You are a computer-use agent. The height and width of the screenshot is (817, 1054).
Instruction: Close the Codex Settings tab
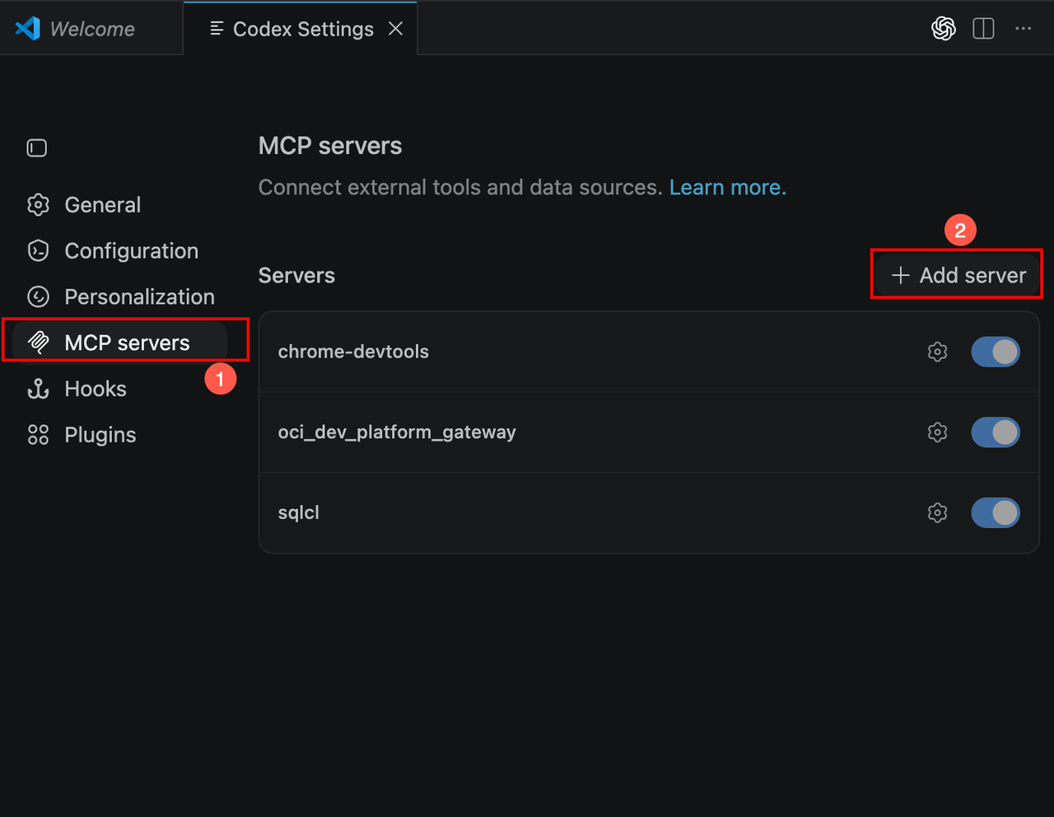[396, 29]
